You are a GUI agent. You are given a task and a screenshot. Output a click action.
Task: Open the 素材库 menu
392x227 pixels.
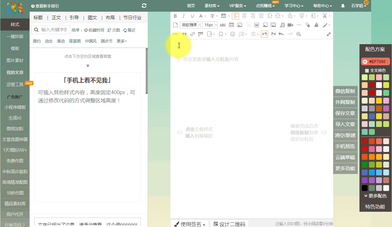pos(212,6)
